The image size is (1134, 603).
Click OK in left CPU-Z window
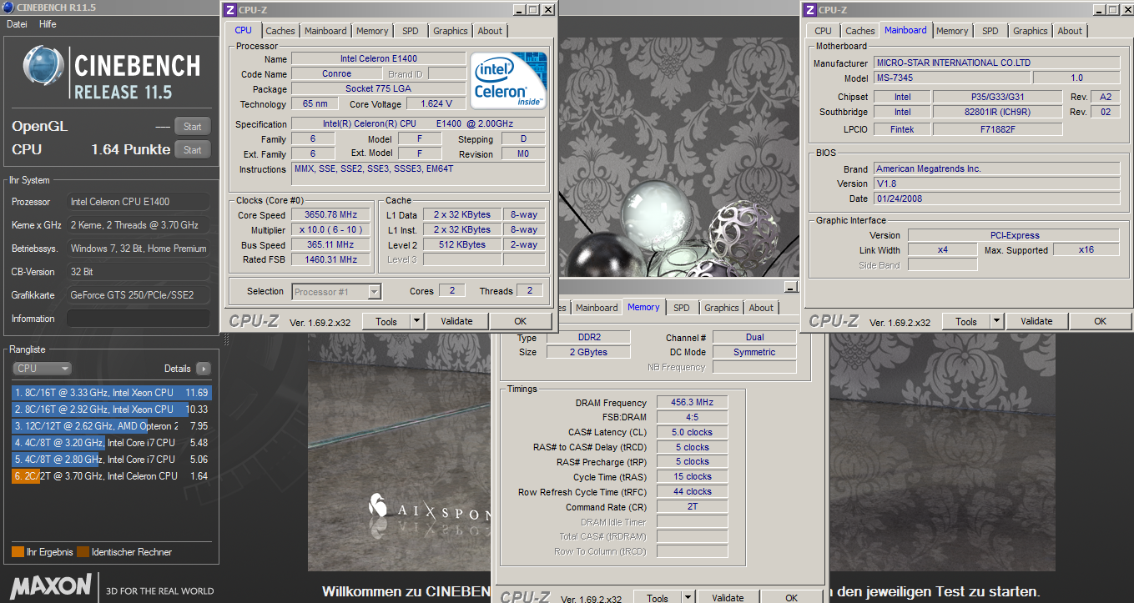coord(520,321)
